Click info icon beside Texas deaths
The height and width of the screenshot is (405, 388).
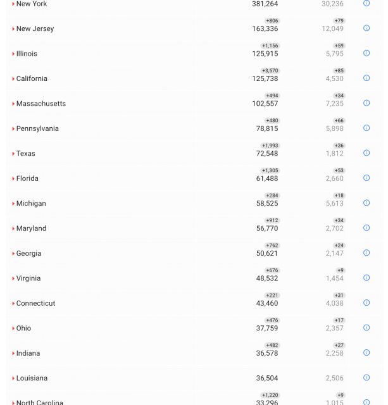[x=366, y=153]
